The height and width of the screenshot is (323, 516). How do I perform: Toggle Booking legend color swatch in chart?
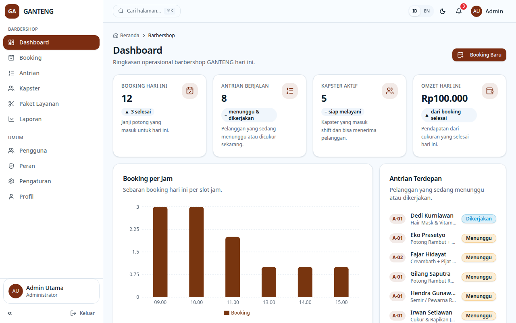pyautogui.click(x=227, y=313)
